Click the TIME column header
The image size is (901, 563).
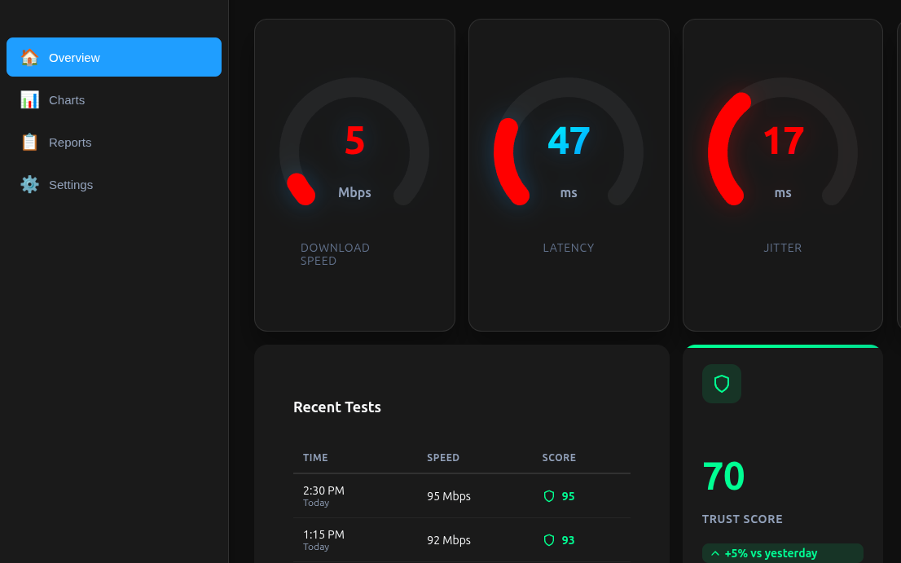pyautogui.click(x=315, y=458)
